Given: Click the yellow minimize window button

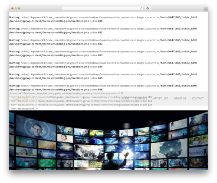Looking at the screenshot, I should click(x=16, y=9).
